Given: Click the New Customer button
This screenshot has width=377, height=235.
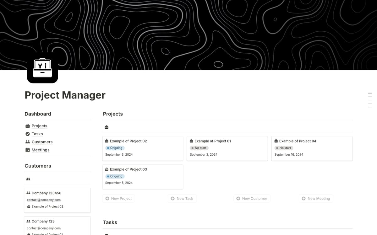Looking at the screenshot, I should click(252, 199).
